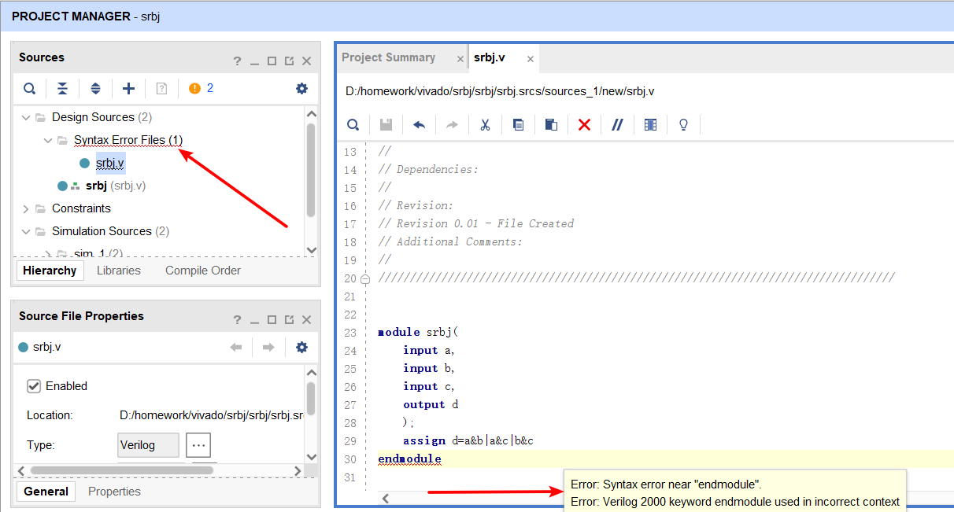This screenshot has width=954, height=512.
Task: Uncheck the Enabled checkbox
Action: [34, 386]
